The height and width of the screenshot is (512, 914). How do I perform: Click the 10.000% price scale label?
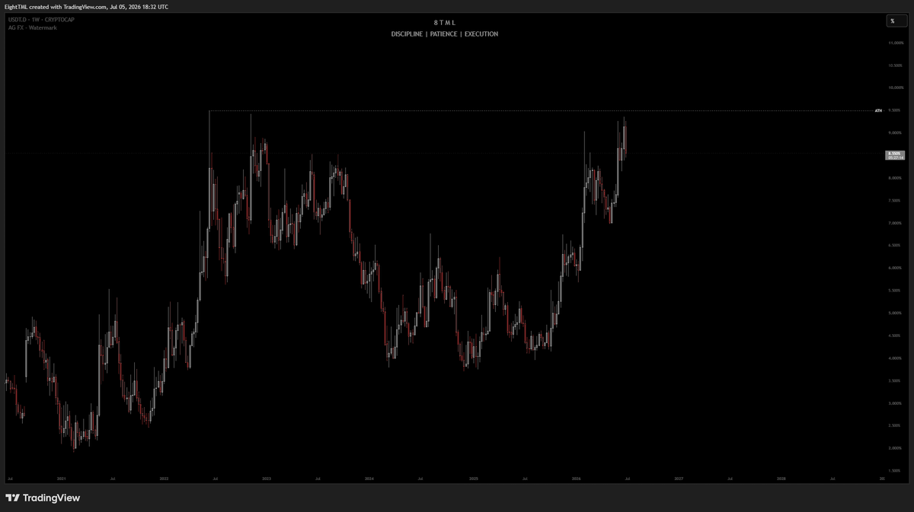[895, 87]
